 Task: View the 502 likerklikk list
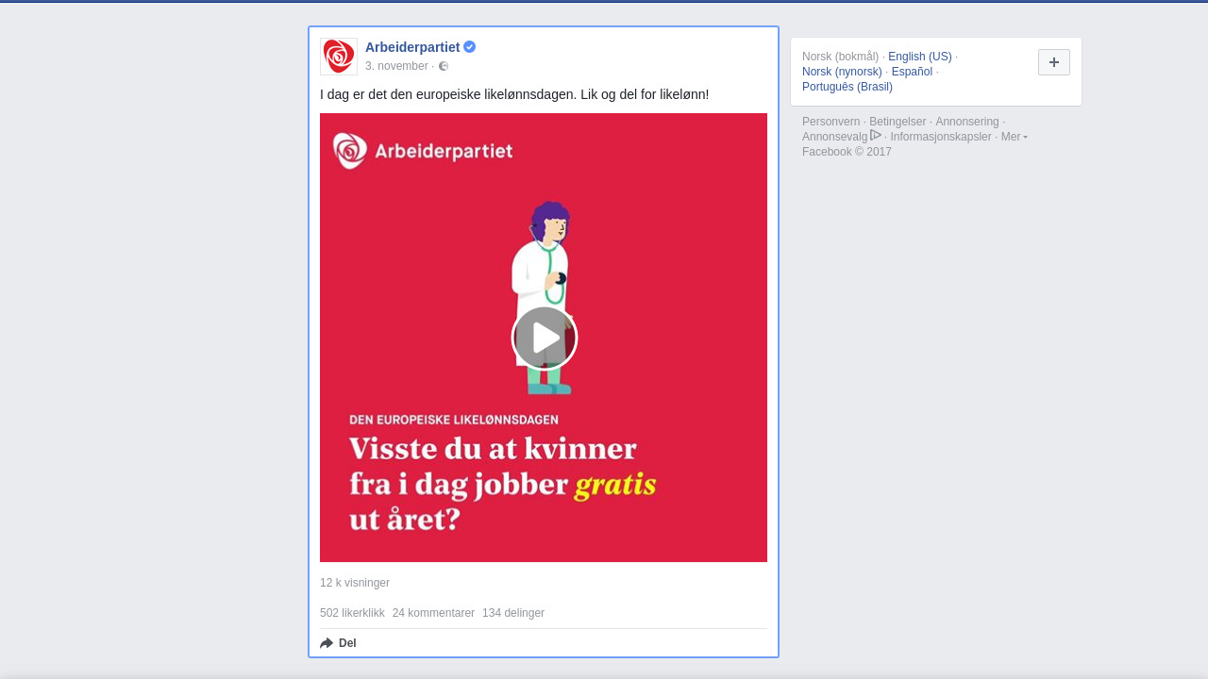pos(352,613)
